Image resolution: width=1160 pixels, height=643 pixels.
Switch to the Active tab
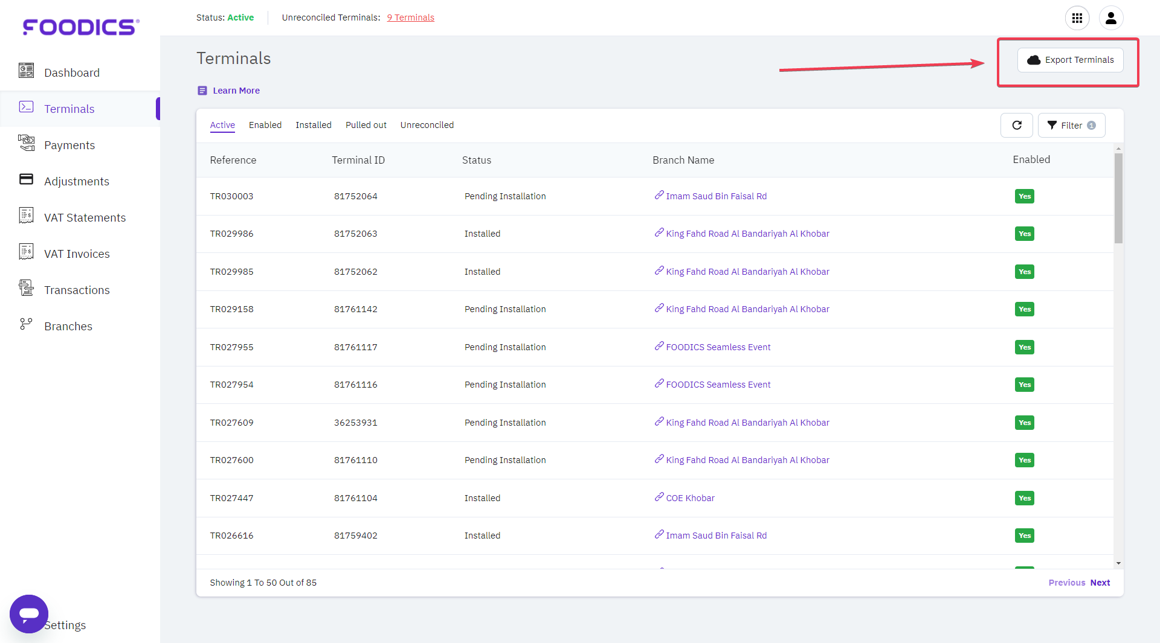click(x=222, y=125)
